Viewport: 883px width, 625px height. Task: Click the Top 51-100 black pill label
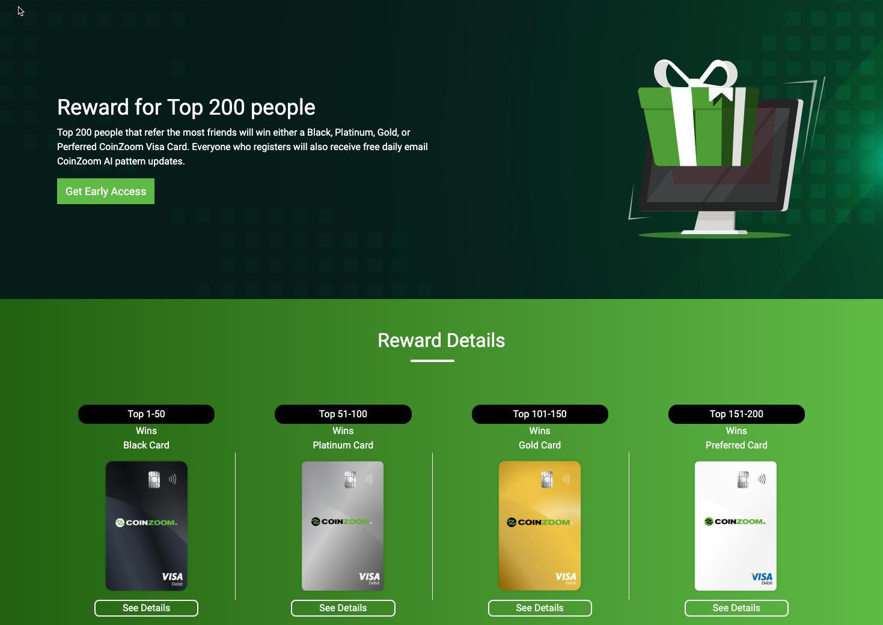tap(343, 414)
